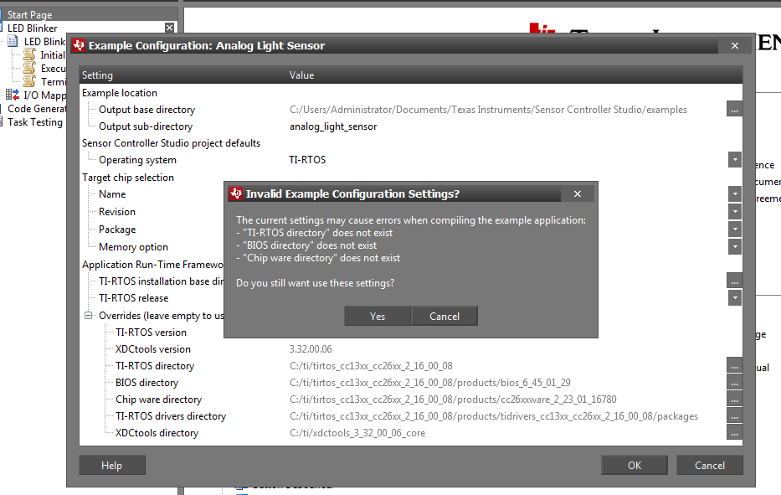Open the Code Generator panel

37,109
